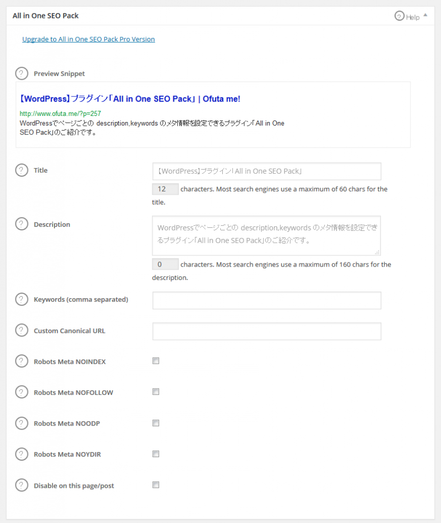Click help icon beside Robots Meta NOINDEX
Viewport: 441px width, 523px height.
[x=21, y=361]
